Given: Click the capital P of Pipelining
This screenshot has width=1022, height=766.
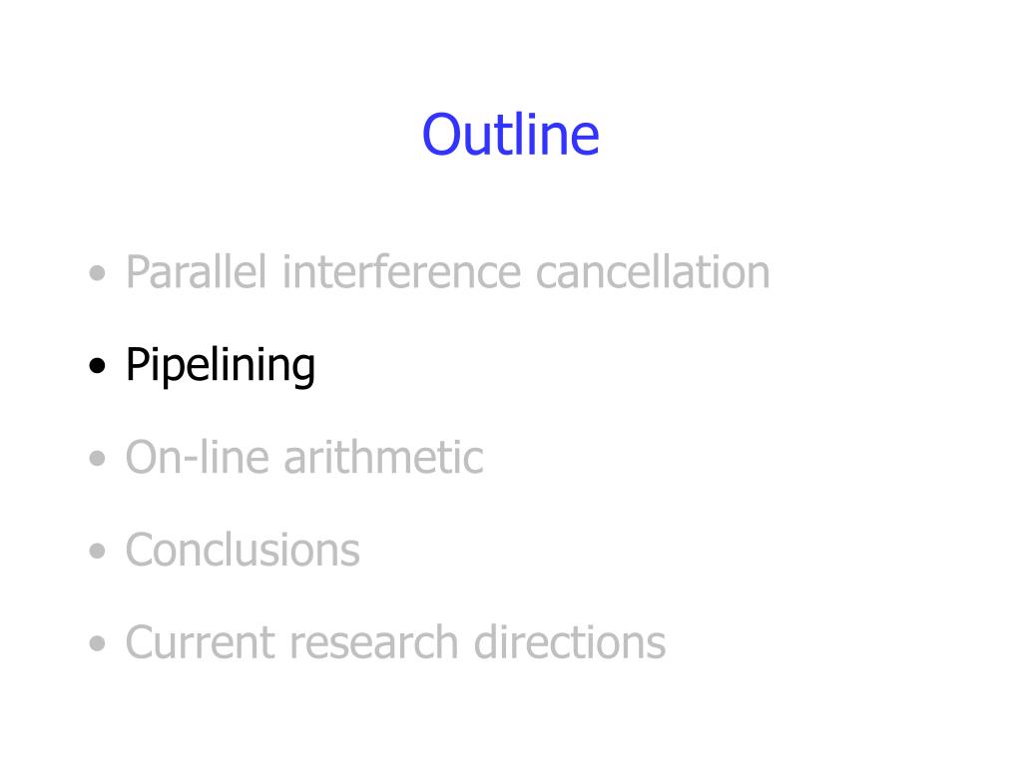Looking at the screenshot, I should click(x=137, y=363).
